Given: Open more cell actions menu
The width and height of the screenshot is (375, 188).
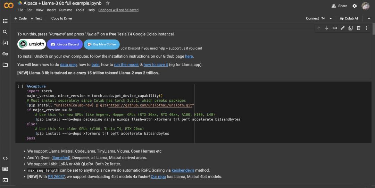Looking at the screenshot, I should [x=366, y=28].
